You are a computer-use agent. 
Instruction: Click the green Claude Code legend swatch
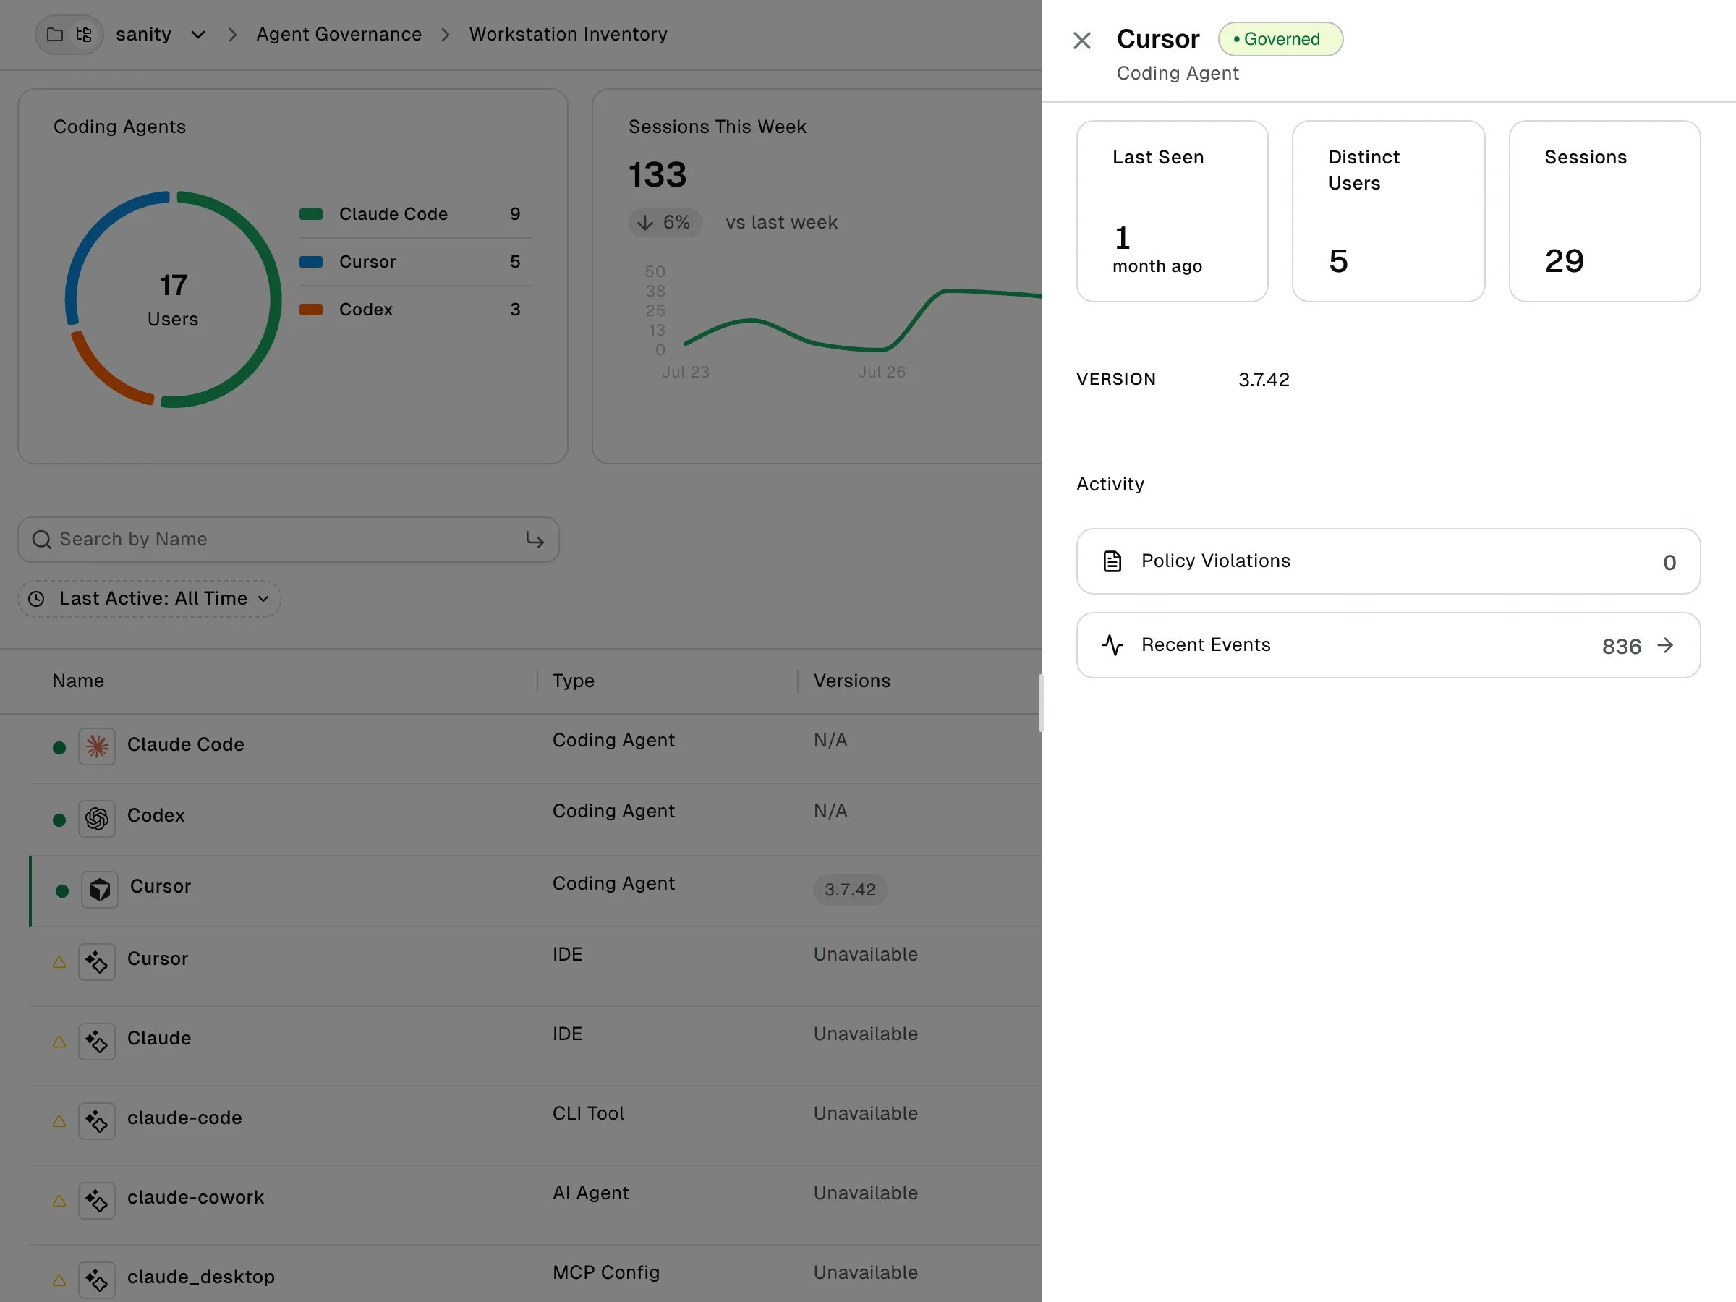coord(311,214)
